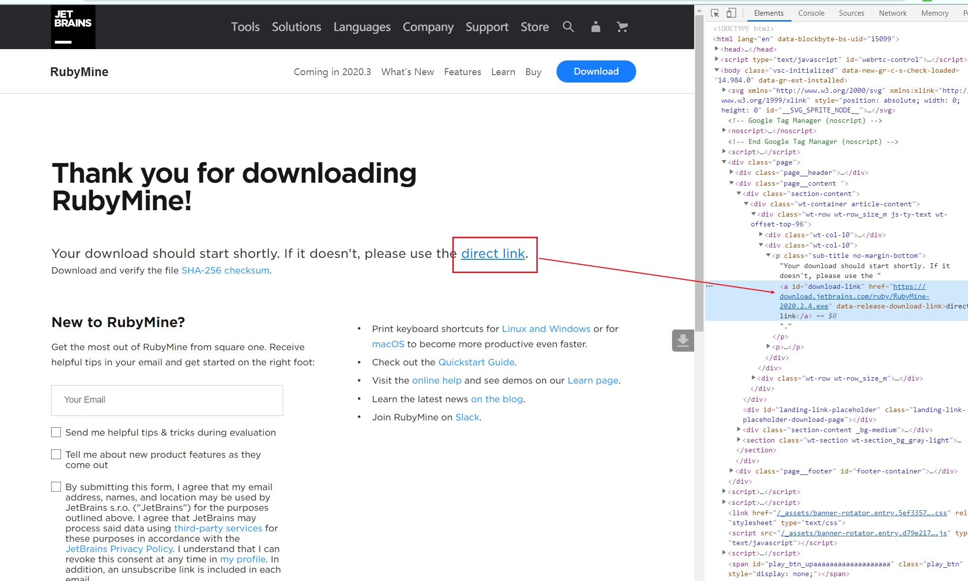
Task: Check 'Send me helpful tips & tricks'
Action: pyautogui.click(x=56, y=432)
